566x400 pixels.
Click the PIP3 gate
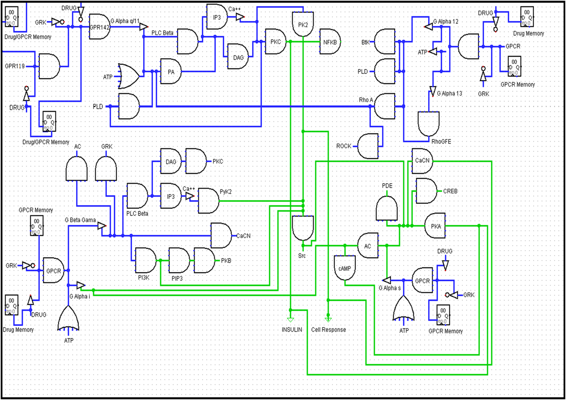[x=179, y=261]
